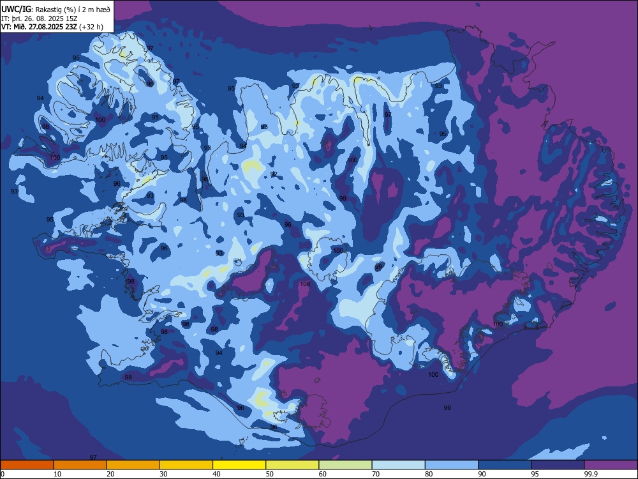Click the sky blue 80–90 legend swatch
Screen dimensions: 638x479
pos(452,465)
